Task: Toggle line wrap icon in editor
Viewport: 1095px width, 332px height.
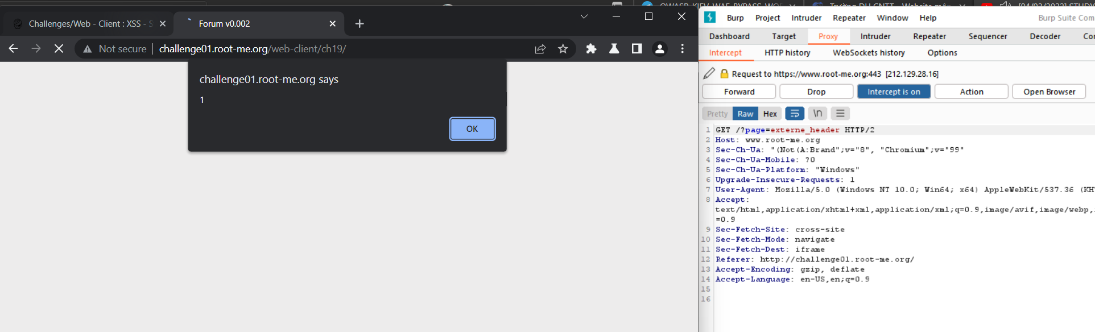Action: (x=795, y=114)
